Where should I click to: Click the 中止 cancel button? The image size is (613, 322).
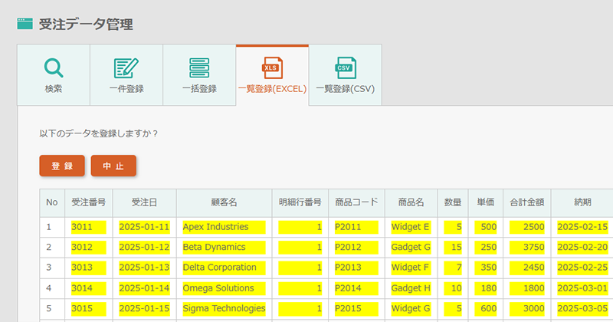click(113, 166)
